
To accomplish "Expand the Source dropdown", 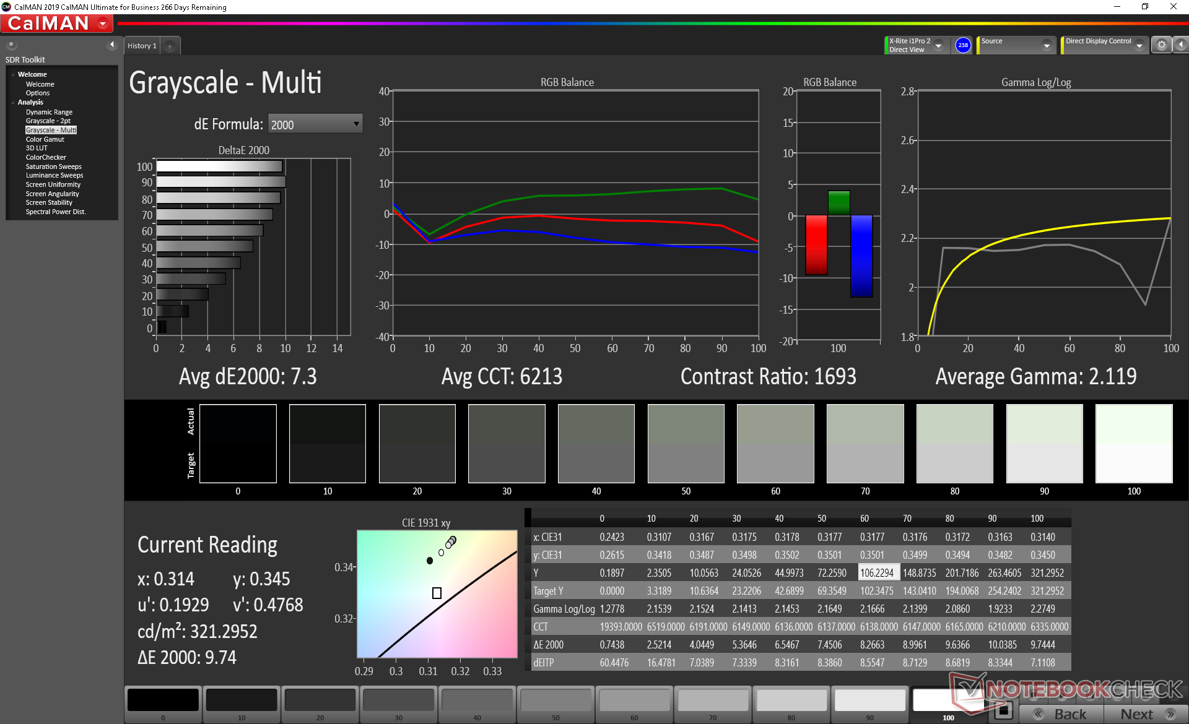I will click(x=1046, y=46).
